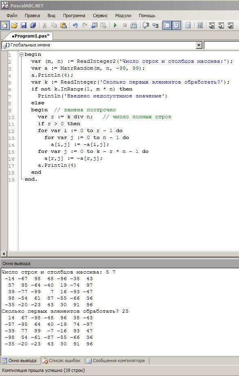Open the Программа menu
Screen dimensions: 239x376
pyautogui.click(x=74, y=15)
